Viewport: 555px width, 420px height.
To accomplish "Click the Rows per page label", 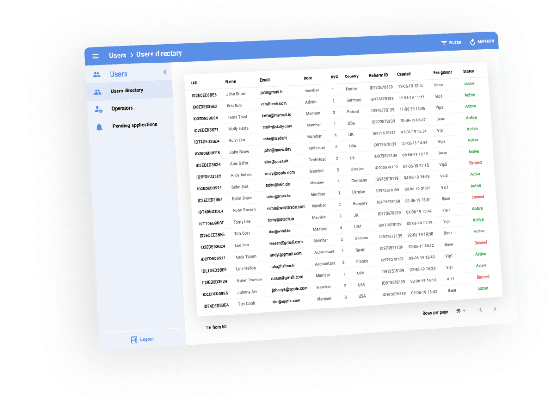I will 435,313.
